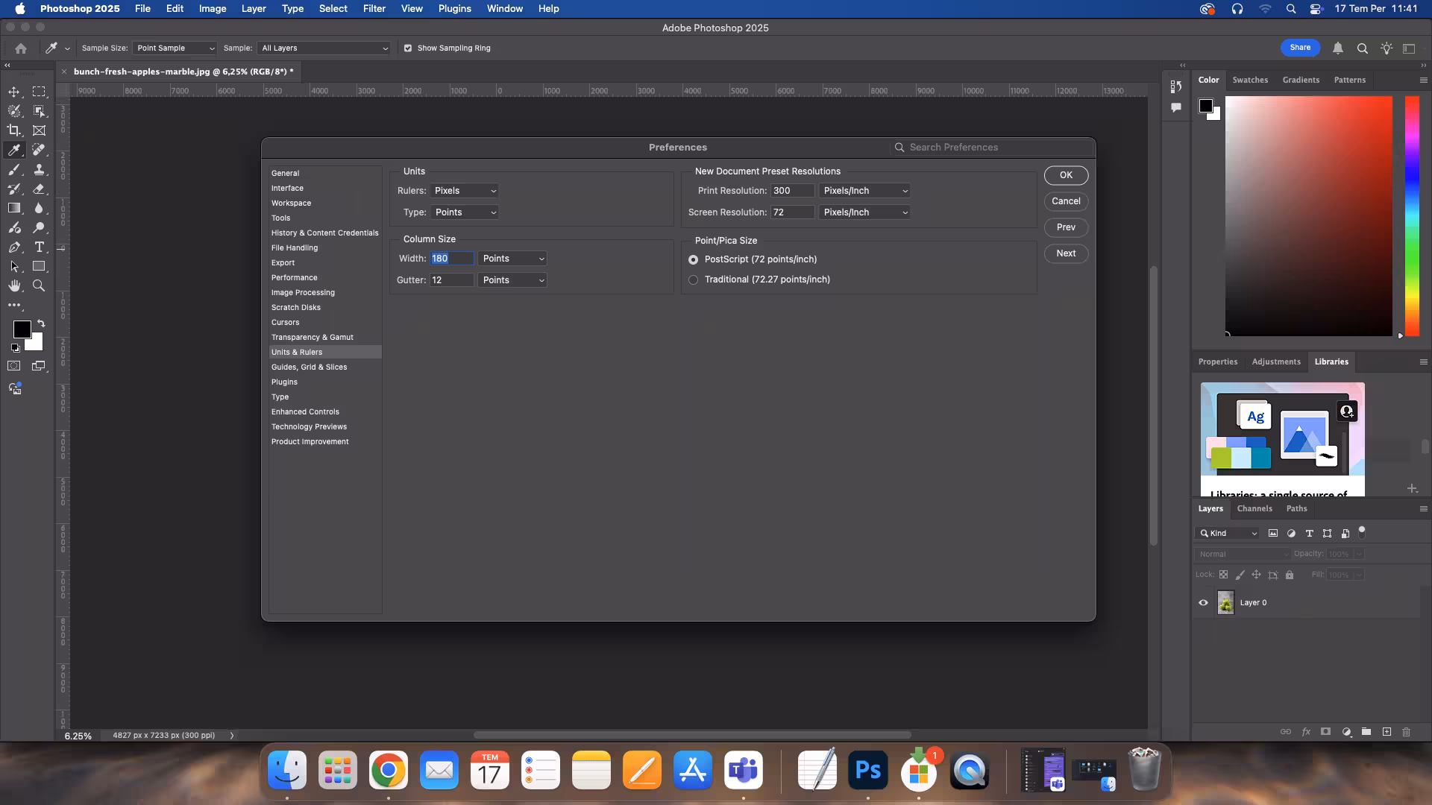1432x805 pixels.
Task: Open the Rulers units dropdown
Action: tap(465, 191)
